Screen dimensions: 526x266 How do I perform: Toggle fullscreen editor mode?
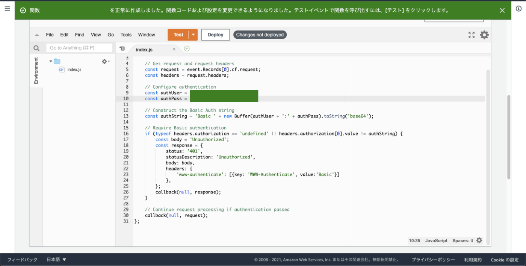pos(472,35)
